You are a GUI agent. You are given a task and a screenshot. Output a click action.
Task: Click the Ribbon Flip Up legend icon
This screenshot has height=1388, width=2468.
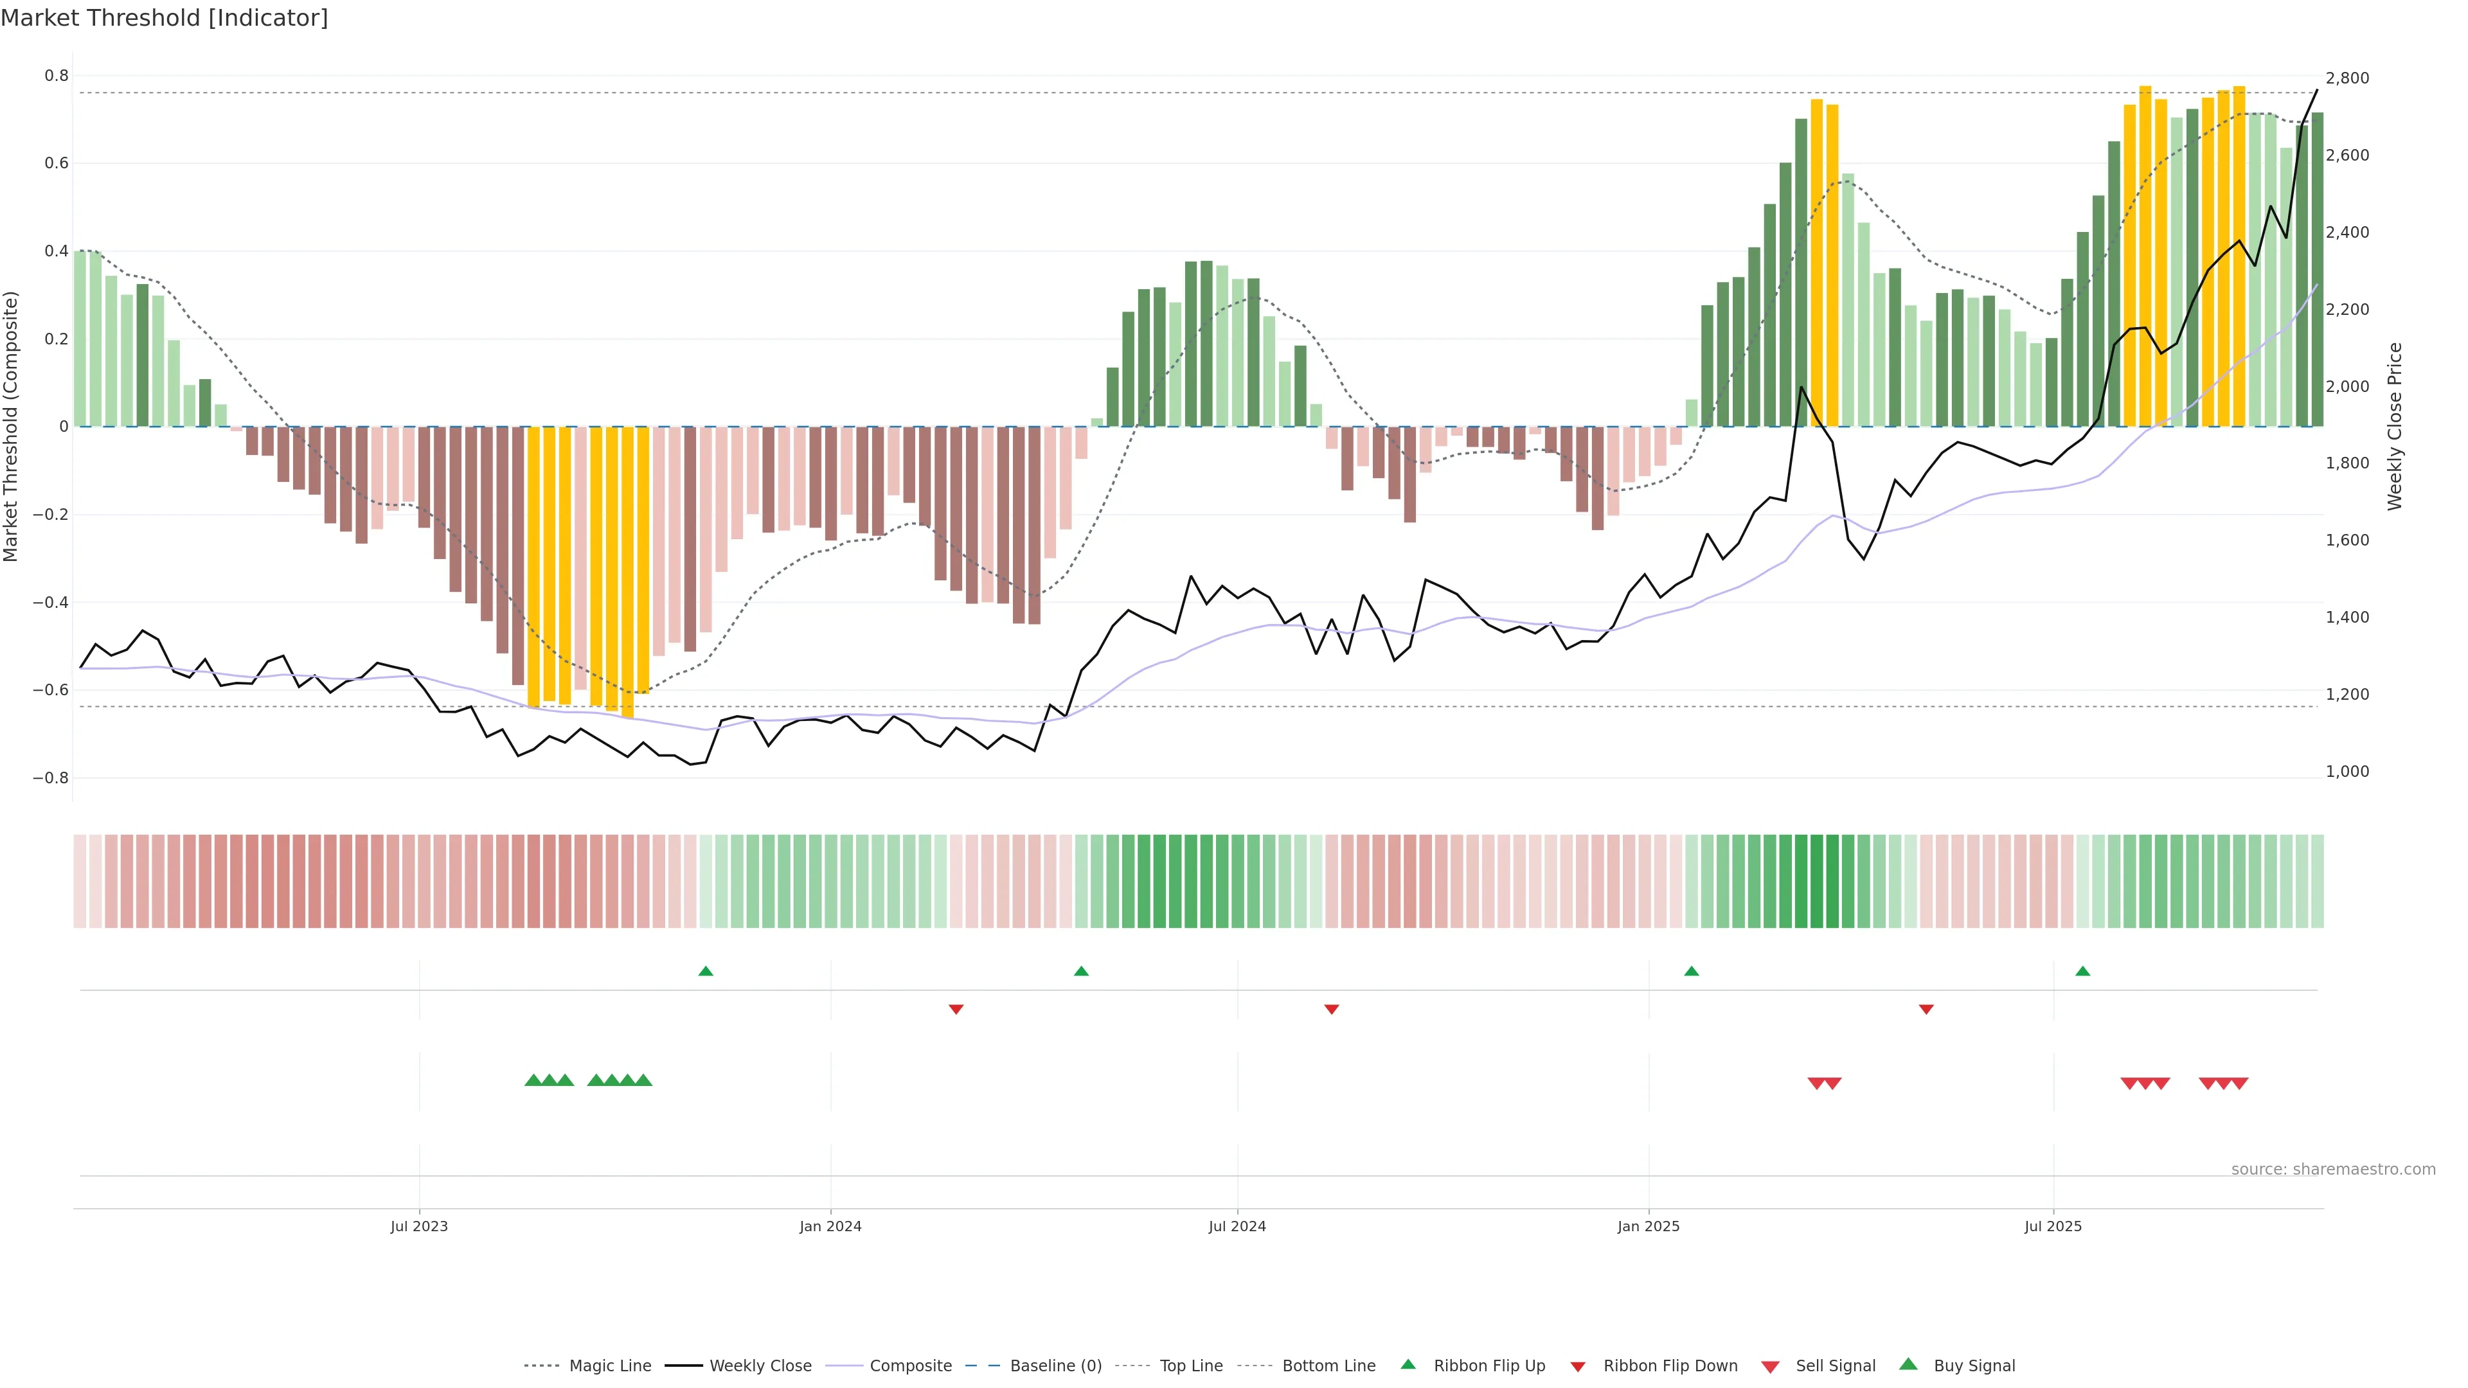(x=1408, y=1364)
